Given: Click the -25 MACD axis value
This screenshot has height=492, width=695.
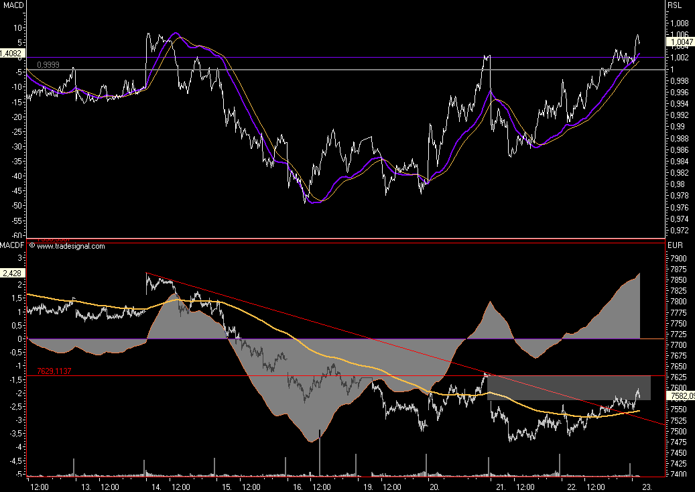Looking at the screenshot, I should pyautogui.click(x=16, y=131).
